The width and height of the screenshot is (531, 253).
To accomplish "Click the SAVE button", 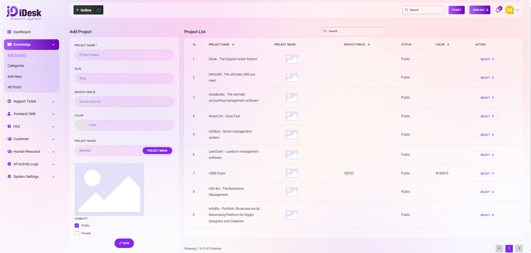I will coord(124,243).
